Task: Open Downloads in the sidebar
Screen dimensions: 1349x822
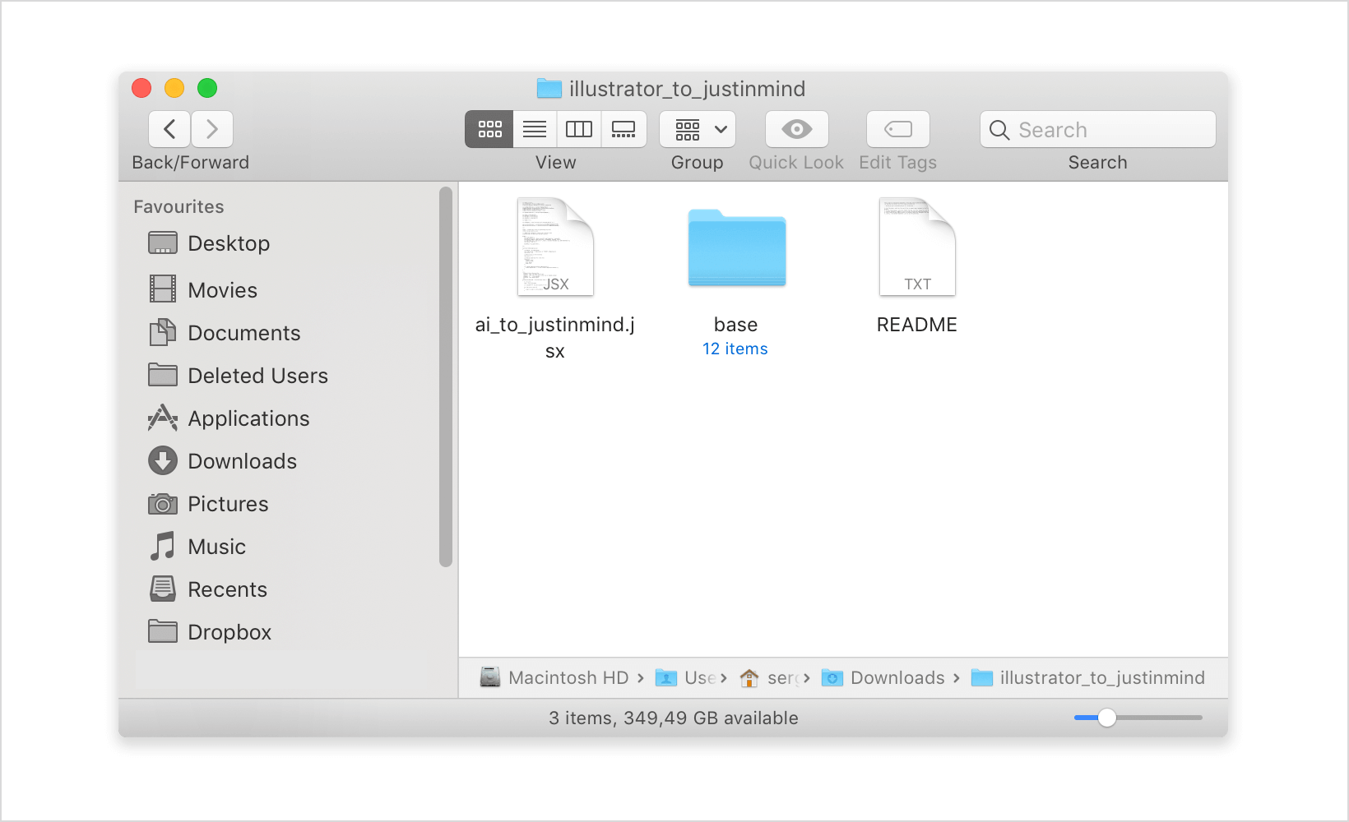Action: point(242,461)
